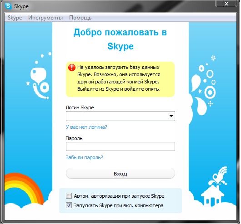The image size is (241, 224).
Task: Enable auto sign-in on Skype startup checkbox
Action: point(69,196)
